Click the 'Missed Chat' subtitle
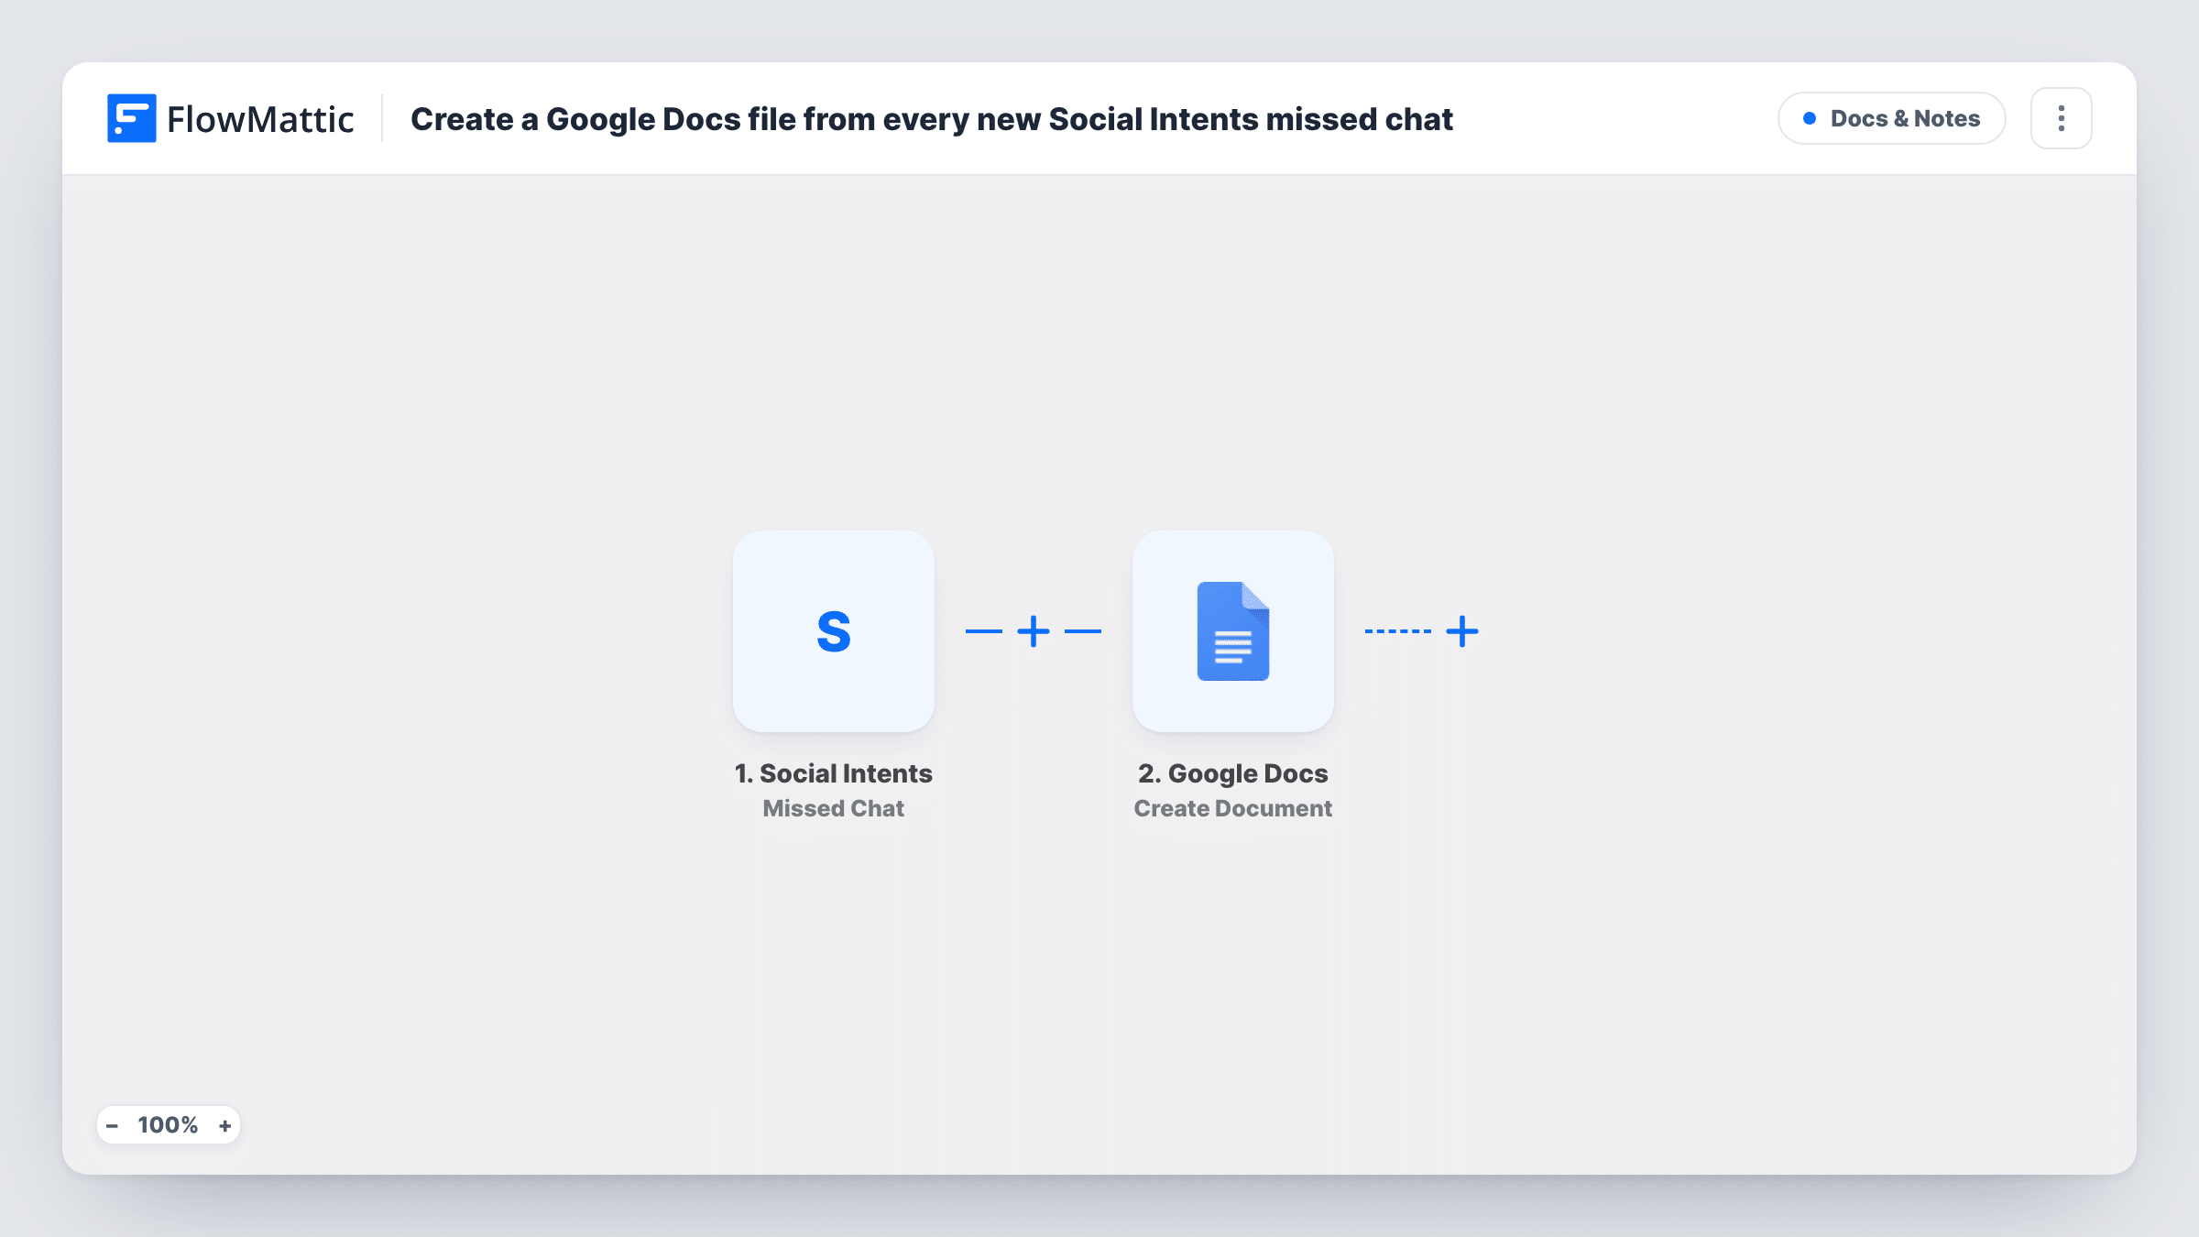Image resolution: width=2199 pixels, height=1237 pixels. pyautogui.click(x=833, y=808)
